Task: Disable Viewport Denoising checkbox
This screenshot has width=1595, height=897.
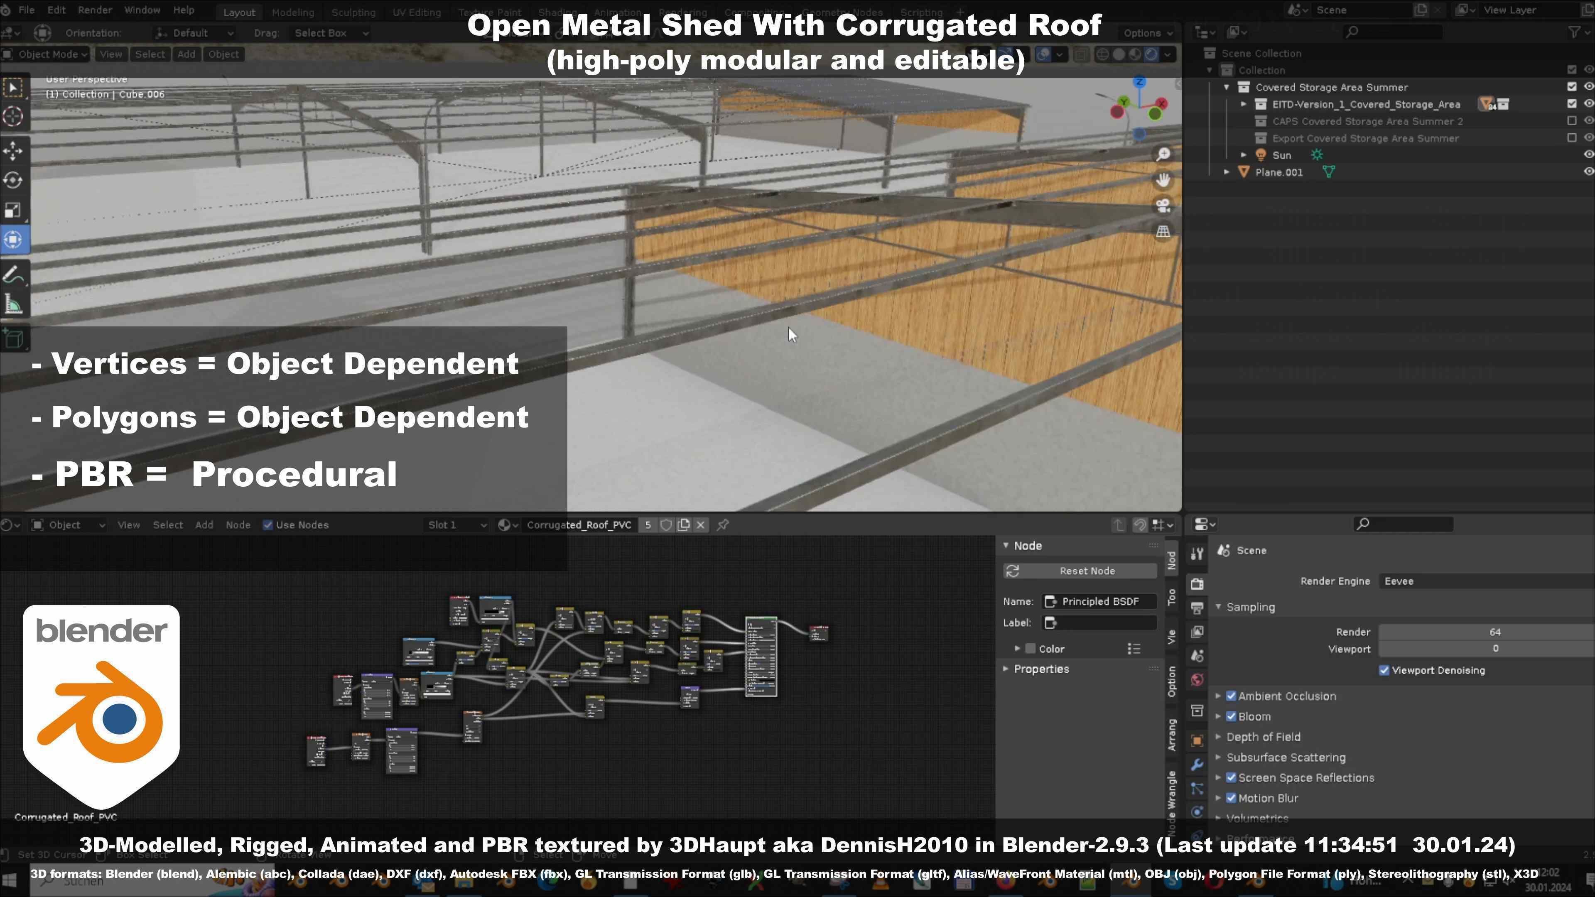Action: pos(1384,670)
